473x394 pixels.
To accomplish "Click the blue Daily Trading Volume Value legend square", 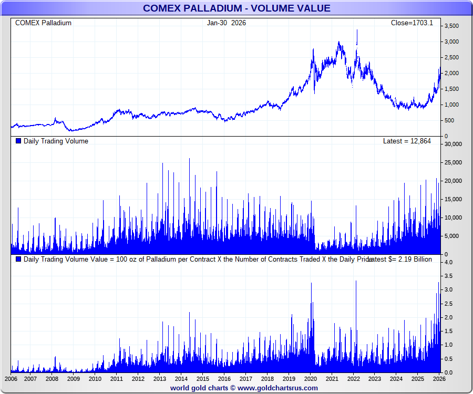I will pos(19,259).
